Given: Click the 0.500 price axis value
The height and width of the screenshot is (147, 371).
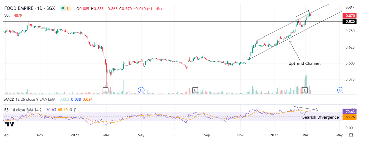Looking at the screenshot, I should [350, 63].
